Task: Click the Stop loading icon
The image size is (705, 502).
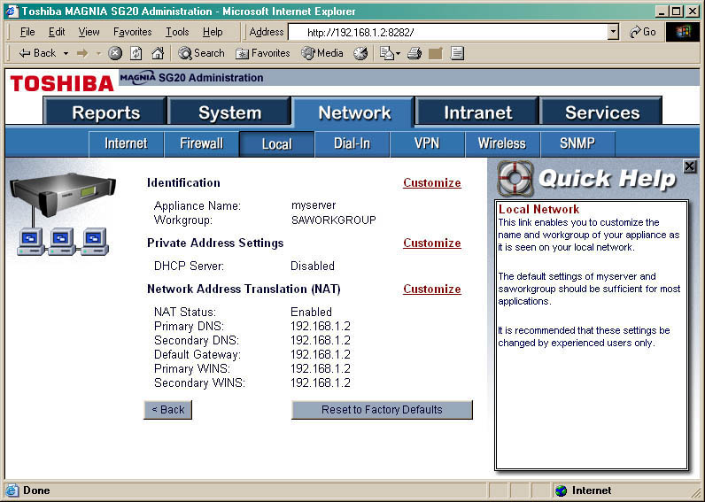Action: [x=115, y=53]
